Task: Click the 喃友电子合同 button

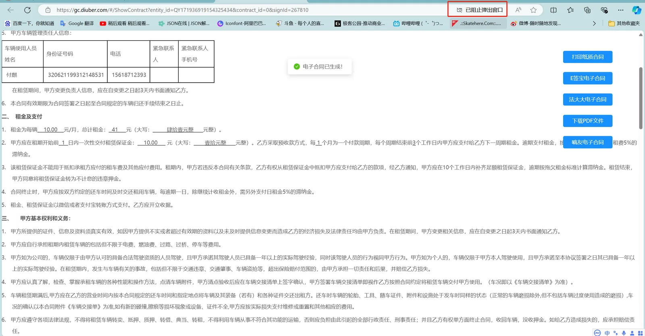Action: coord(587,142)
